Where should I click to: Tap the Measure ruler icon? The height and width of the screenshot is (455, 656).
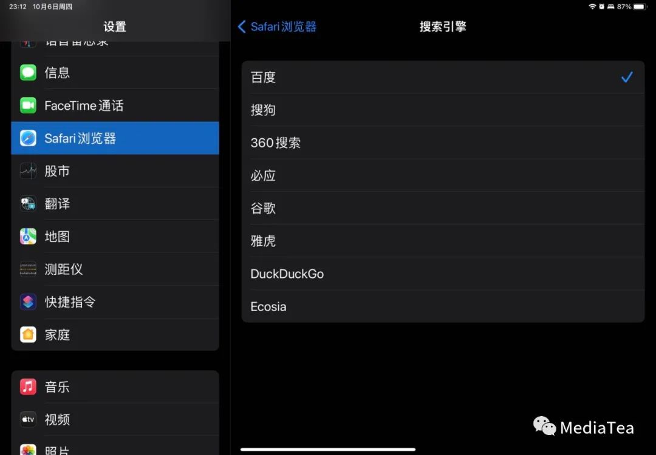pos(28,269)
